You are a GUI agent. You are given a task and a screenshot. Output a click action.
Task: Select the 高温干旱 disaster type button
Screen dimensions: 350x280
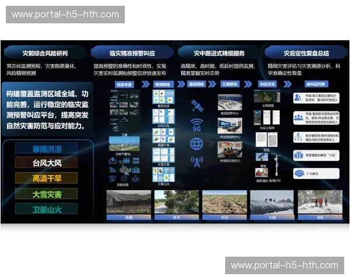pos(47,178)
